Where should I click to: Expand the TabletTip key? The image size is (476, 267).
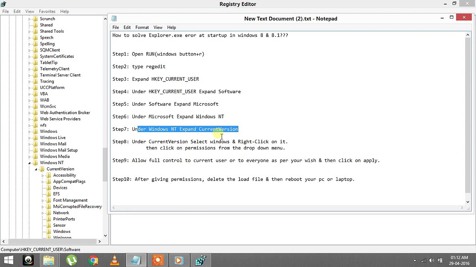[29, 63]
